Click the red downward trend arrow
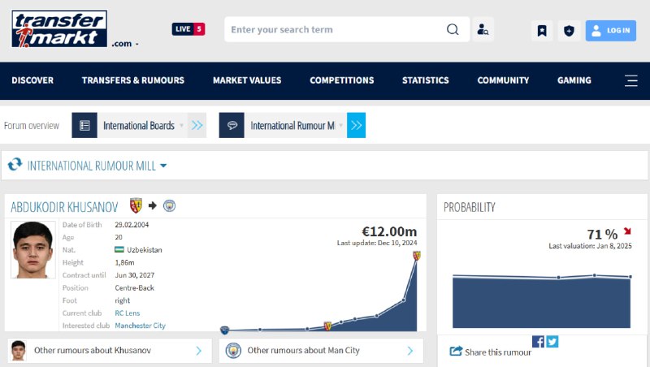Screen dimensions: 650x367 tap(626, 231)
